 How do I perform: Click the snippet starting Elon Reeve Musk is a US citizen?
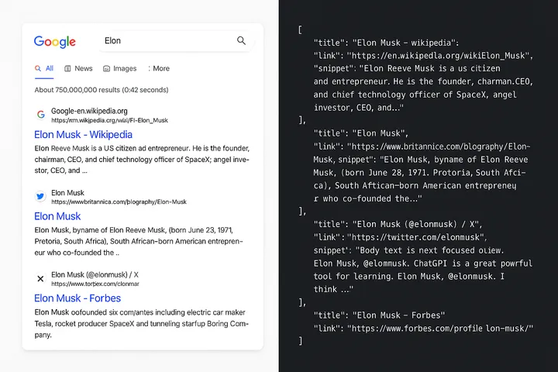click(x=142, y=160)
